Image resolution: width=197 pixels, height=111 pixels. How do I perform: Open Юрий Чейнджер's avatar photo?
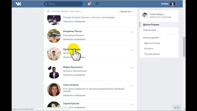(x=54, y=54)
